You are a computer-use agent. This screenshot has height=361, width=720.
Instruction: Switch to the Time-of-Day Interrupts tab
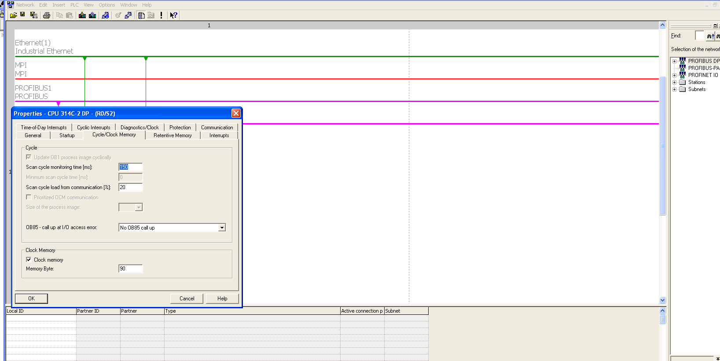[44, 128]
